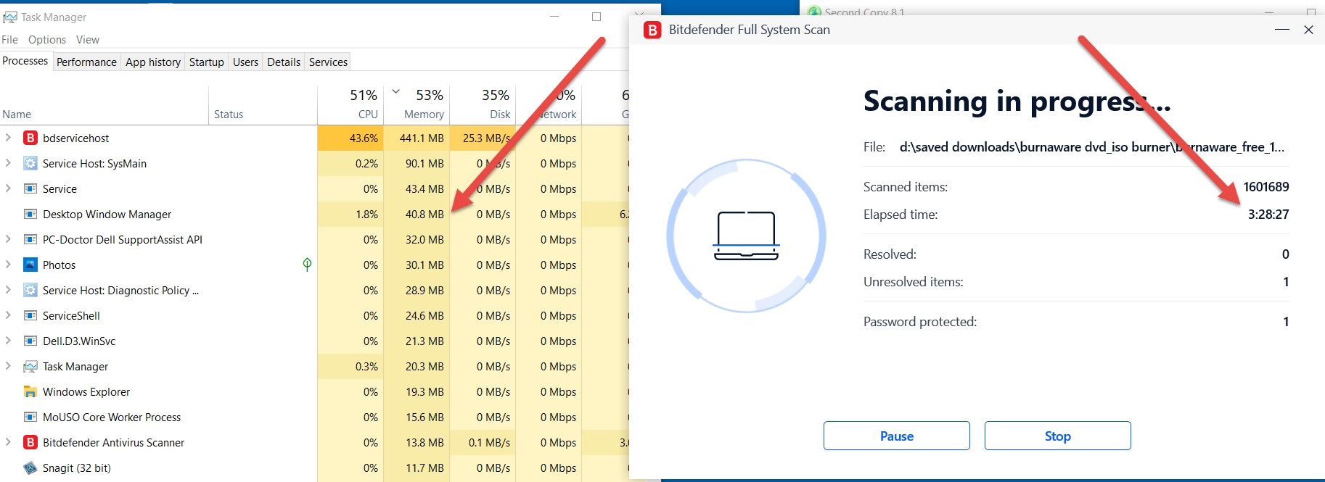
Task: Click the Desktop Window Manager icon
Action: point(30,214)
